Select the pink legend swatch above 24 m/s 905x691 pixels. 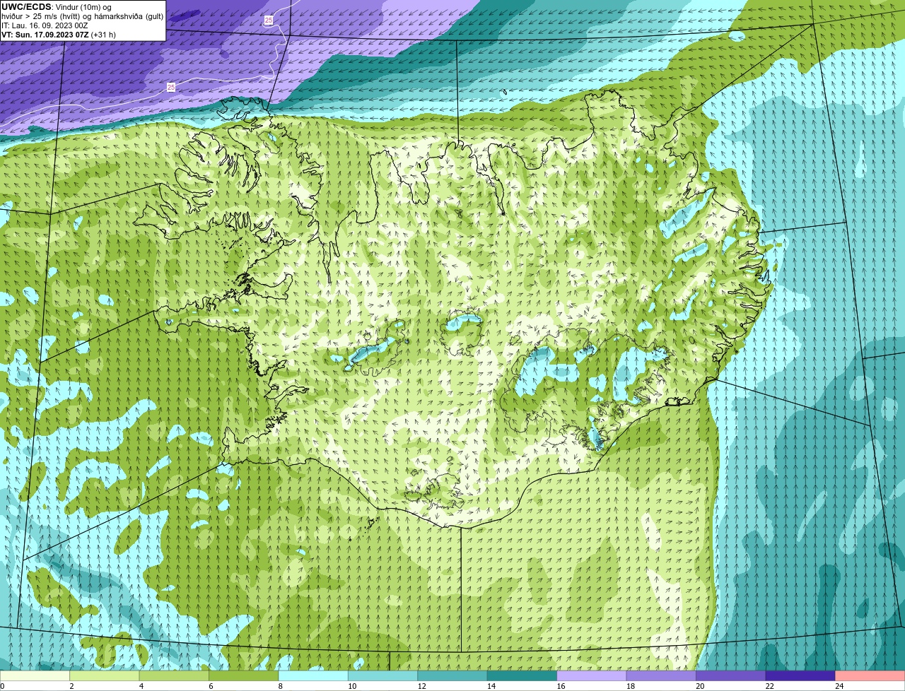870,675
